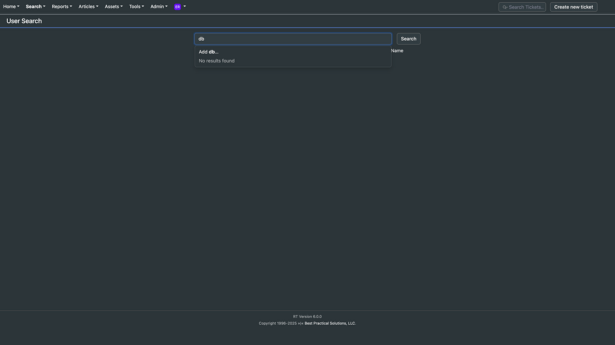Screen dimensions: 615x345
Task: Open the Articles menu
Action: (87, 5)
